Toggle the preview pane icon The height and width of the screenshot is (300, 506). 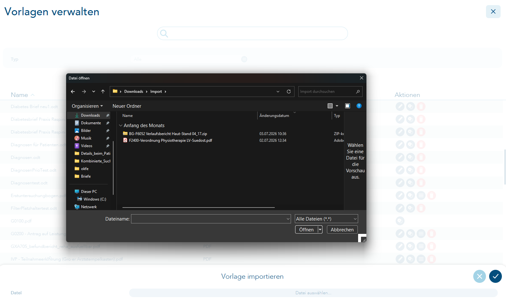click(x=348, y=106)
